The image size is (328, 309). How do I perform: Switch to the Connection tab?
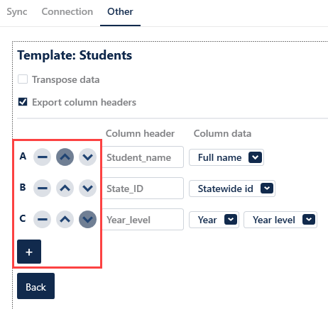pos(67,11)
